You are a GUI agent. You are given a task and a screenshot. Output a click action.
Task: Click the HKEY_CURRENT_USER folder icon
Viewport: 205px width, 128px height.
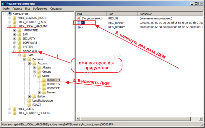point(14,22)
